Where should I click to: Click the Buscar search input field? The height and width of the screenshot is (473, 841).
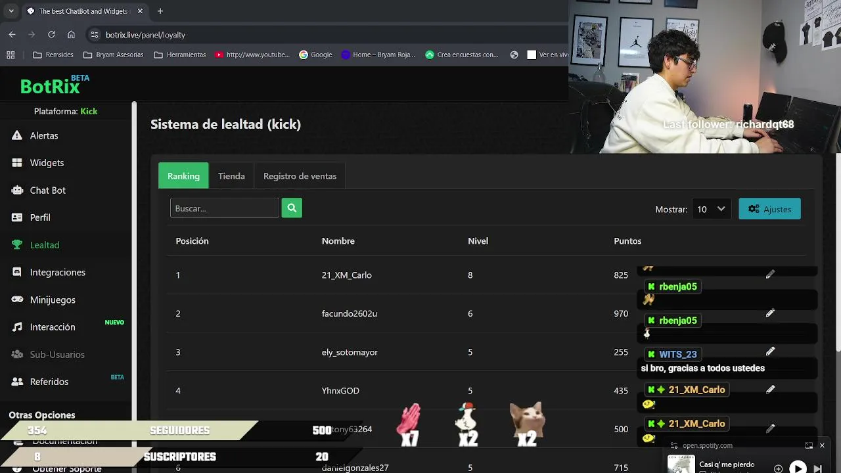pos(224,208)
